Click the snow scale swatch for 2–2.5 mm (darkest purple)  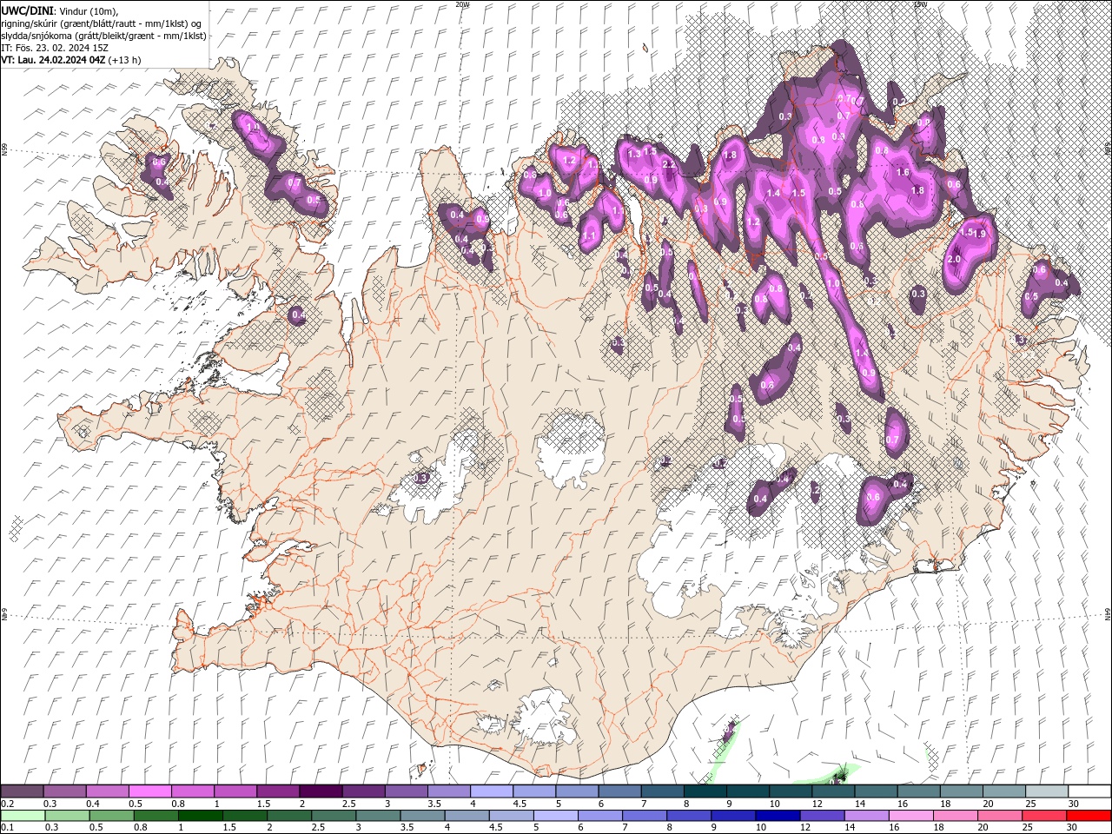coord(320,791)
